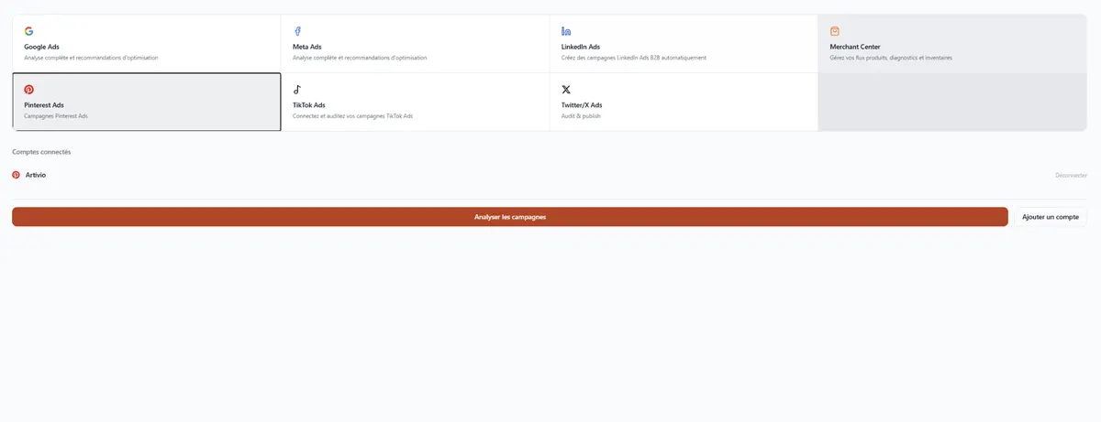Click 'Audit & publish' description text
This screenshot has width=1101, height=422.
(x=581, y=116)
